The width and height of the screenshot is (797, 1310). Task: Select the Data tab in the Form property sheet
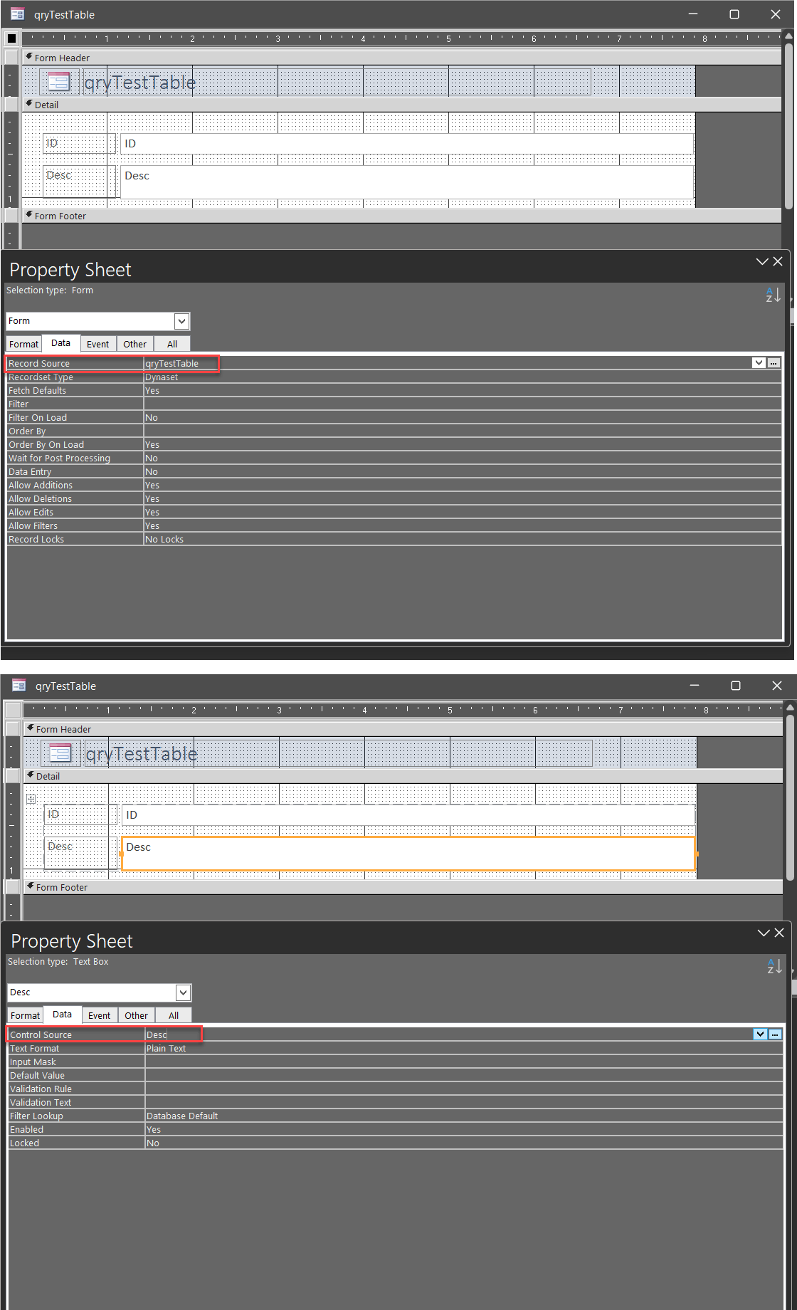point(61,343)
